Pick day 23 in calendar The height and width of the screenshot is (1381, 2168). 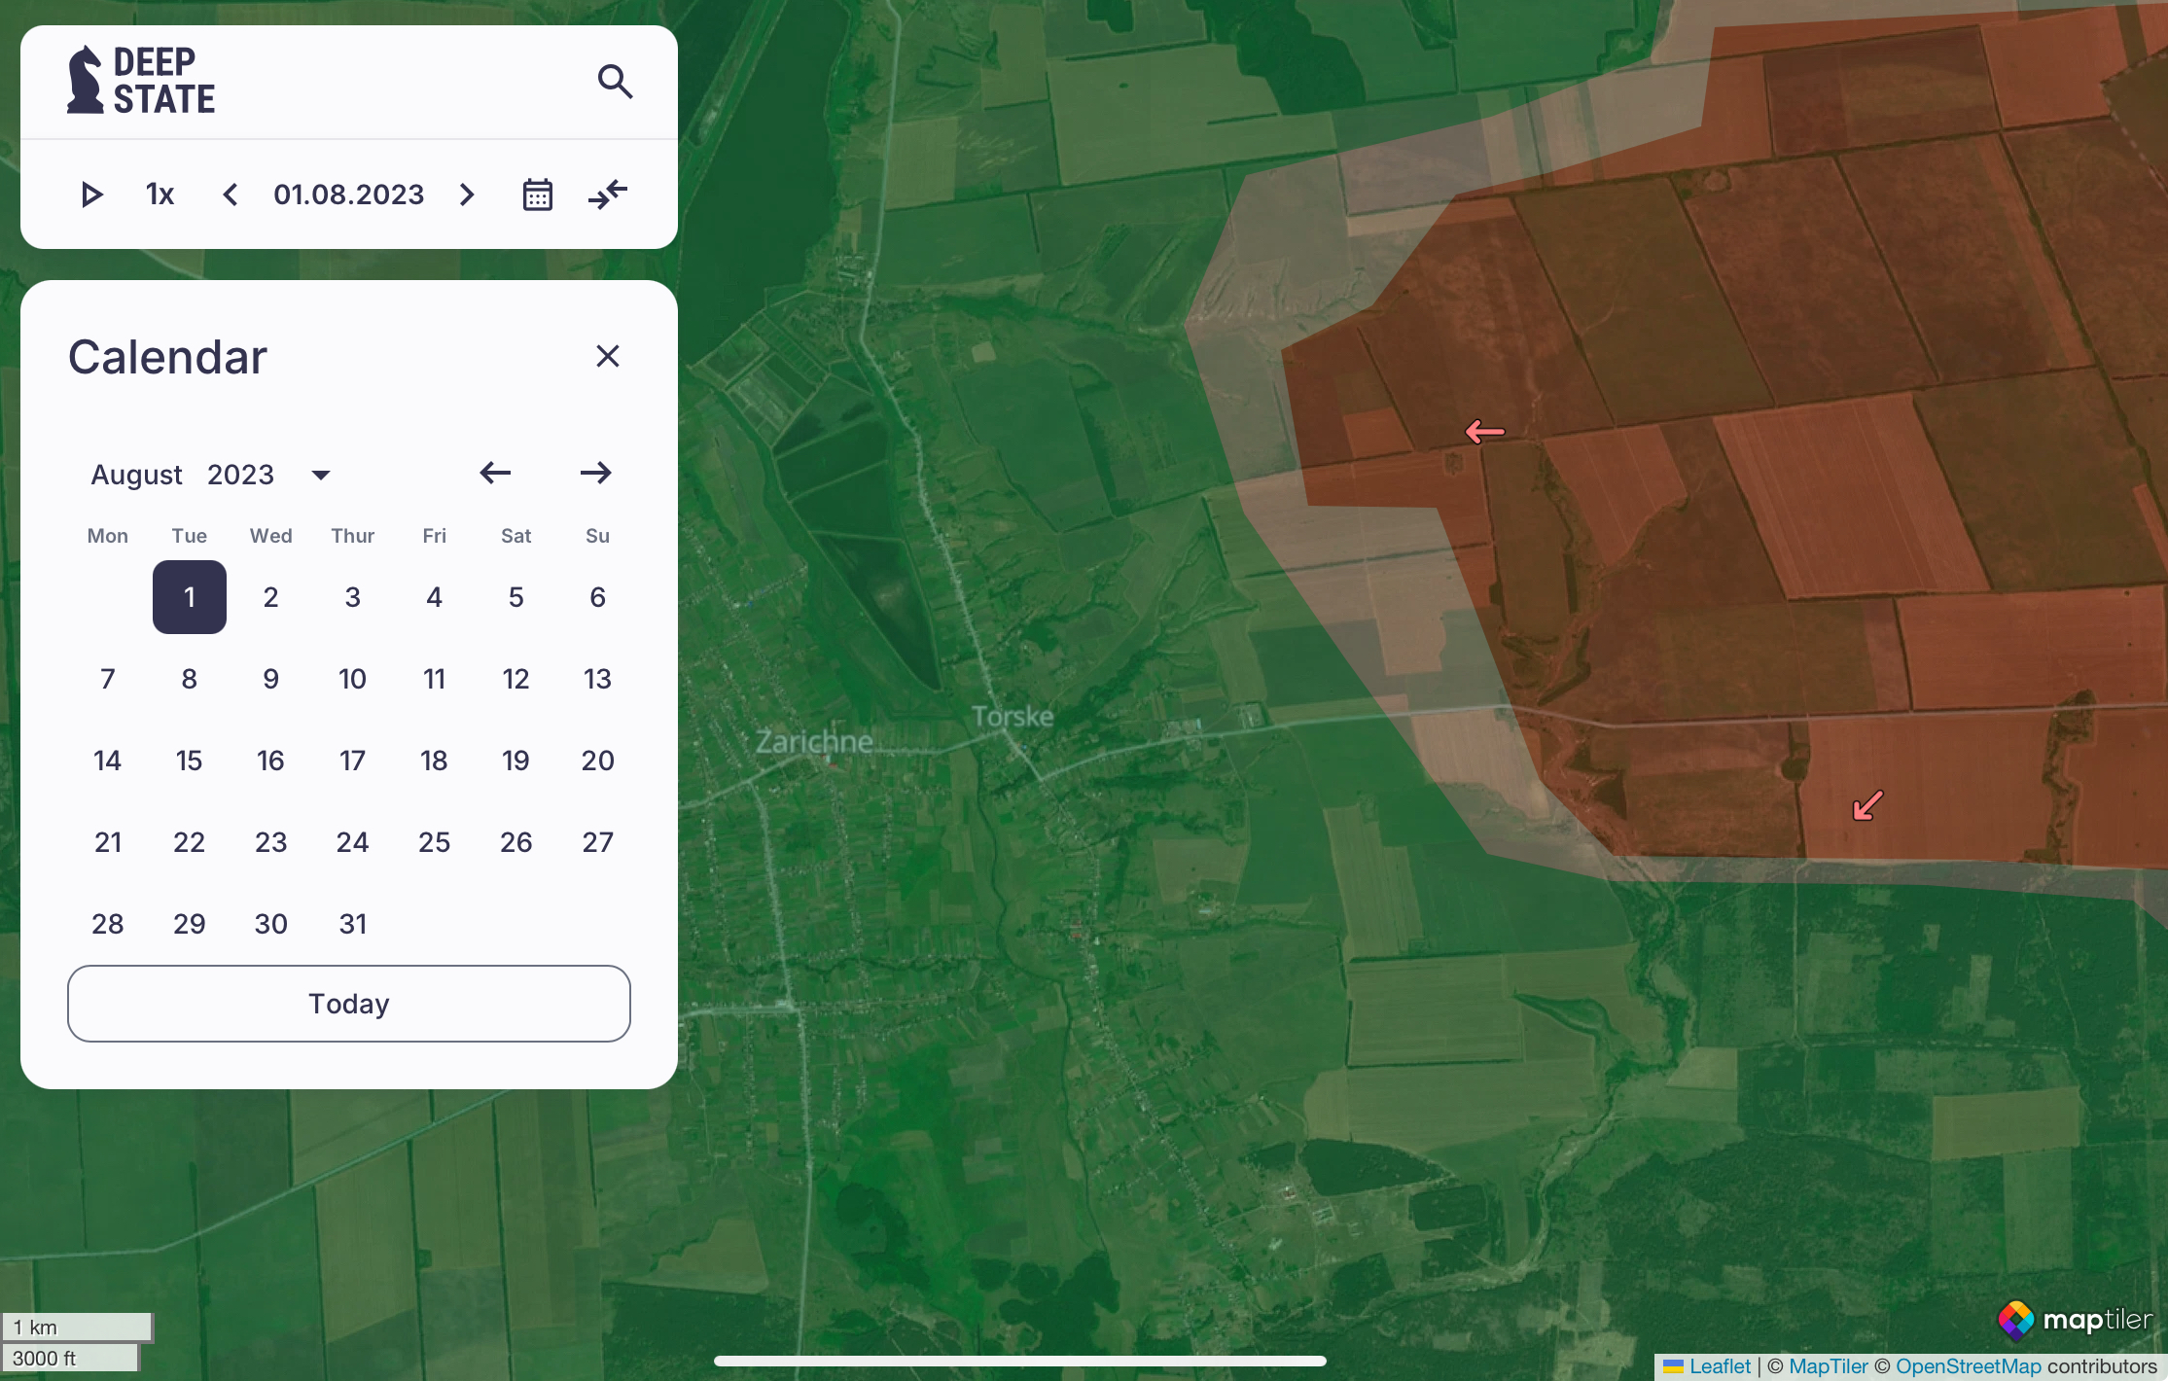(271, 842)
